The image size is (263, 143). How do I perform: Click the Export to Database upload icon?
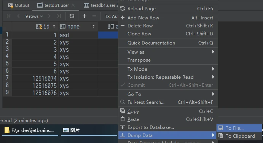[123, 127]
